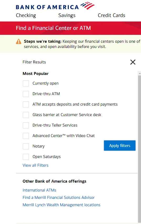This screenshot has width=141, height=224.
Task: Click the Bank of America flag logo
Action: 87,6
